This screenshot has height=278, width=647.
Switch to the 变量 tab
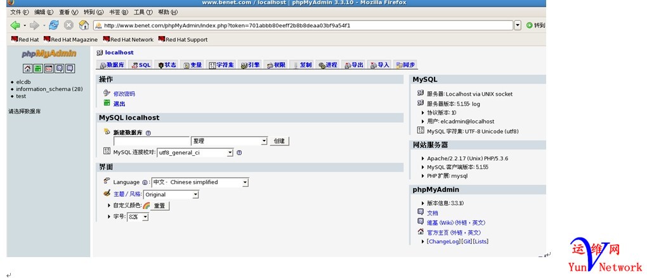tap(193, 65)
